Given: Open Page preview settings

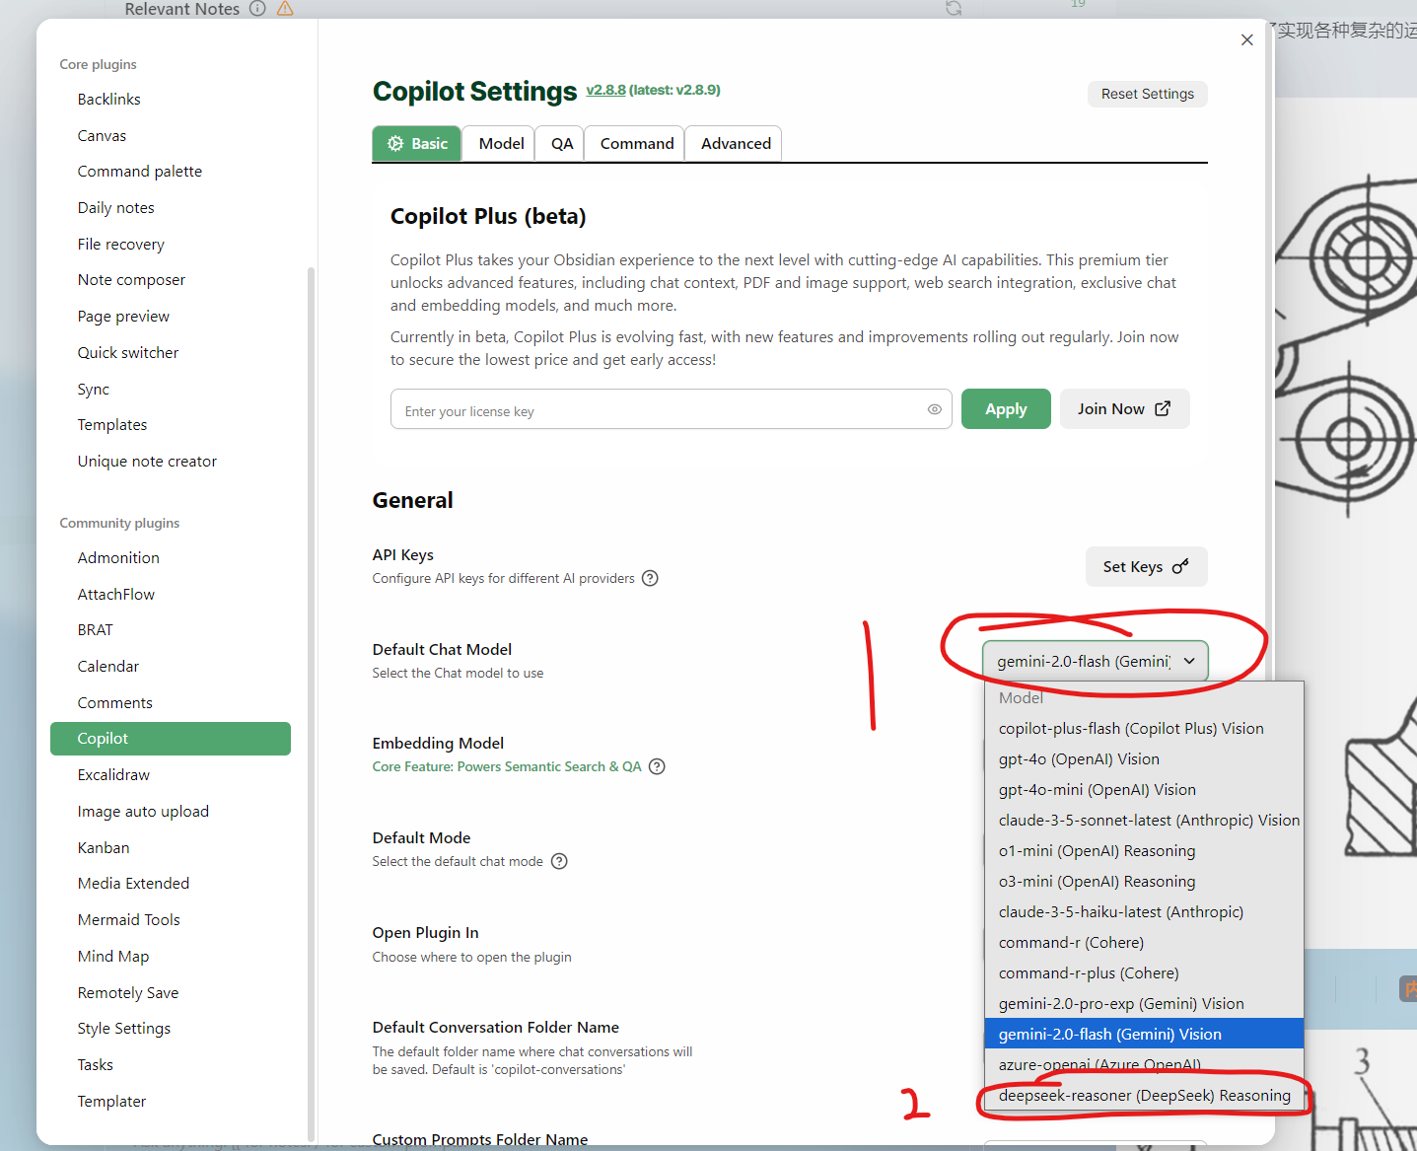Looking at the screenshot, I should point(171,317).
